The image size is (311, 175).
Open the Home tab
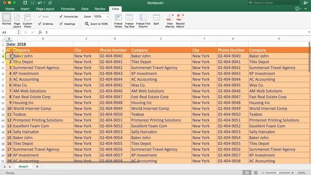(x=10, y=9)
